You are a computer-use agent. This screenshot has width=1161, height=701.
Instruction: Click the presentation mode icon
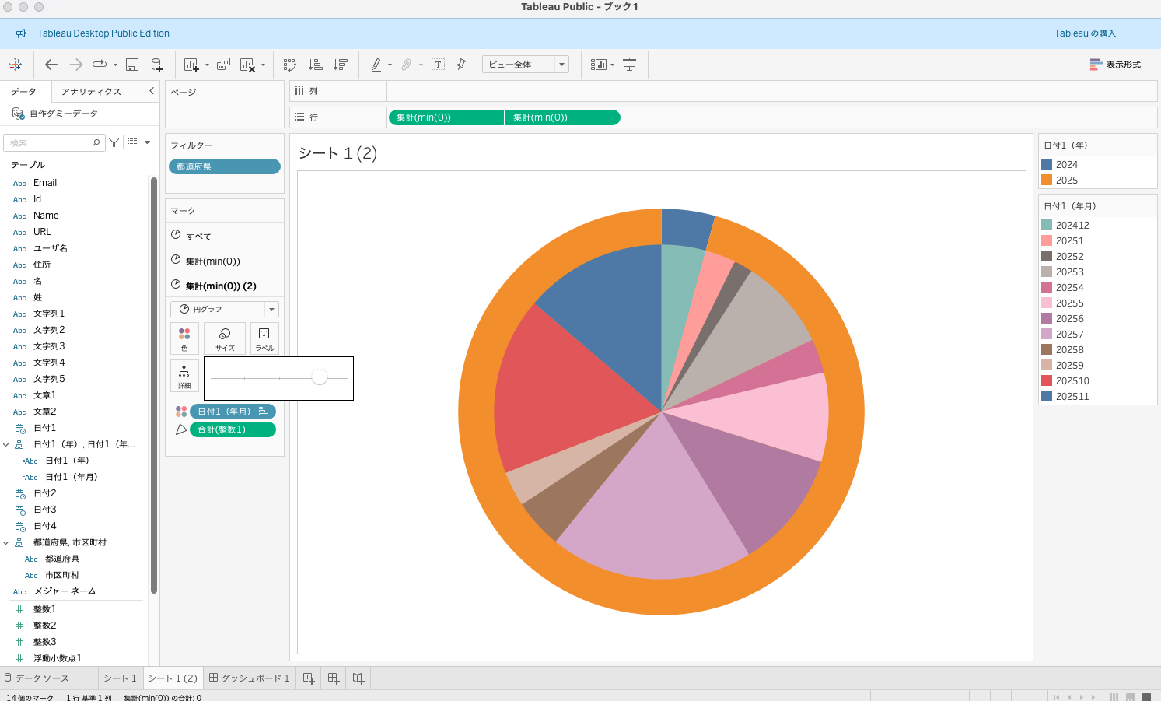point(630,65)
